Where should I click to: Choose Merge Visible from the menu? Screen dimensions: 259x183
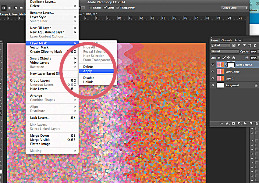[40, 139]
